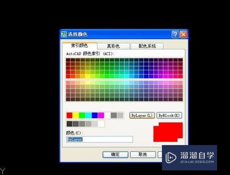The width and height of the screenshot is (230, 175).
Task: Pick the darkest swatch in the gray-shade row
Action: point(69,124)
